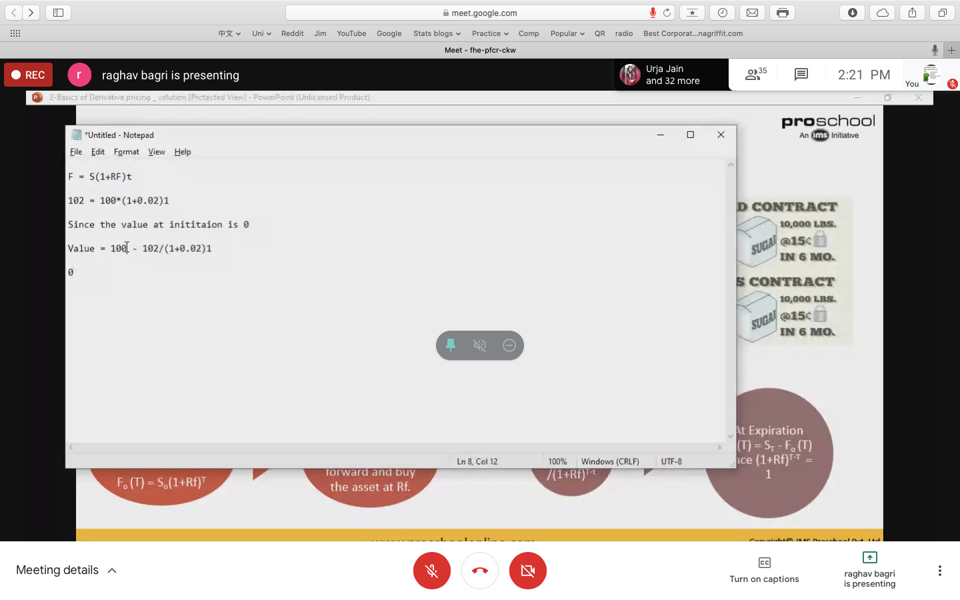
Task: Click Urja Jain and 32 more participant tile
Action: (x=671, y=75)
